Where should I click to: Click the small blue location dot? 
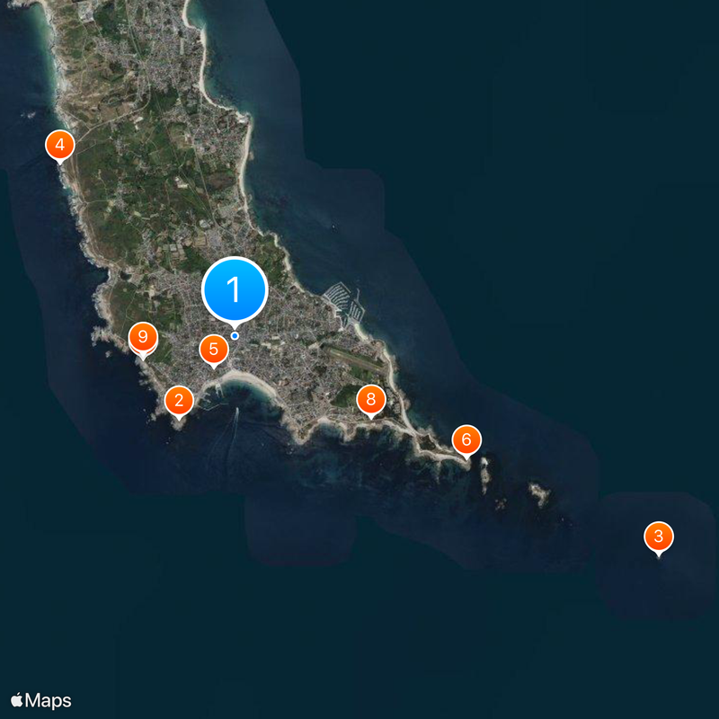[x=235, y=336]
